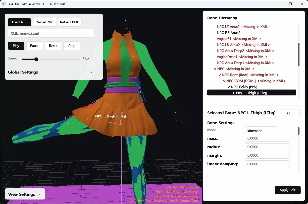Click the Bone Settings heading

(x=221, y=123)
